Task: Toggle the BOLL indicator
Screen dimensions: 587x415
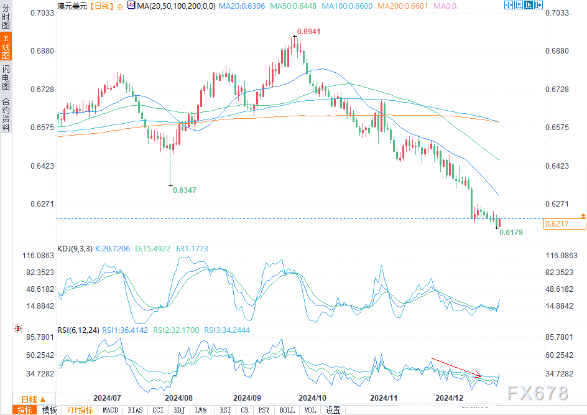Action: click(287, 410)
